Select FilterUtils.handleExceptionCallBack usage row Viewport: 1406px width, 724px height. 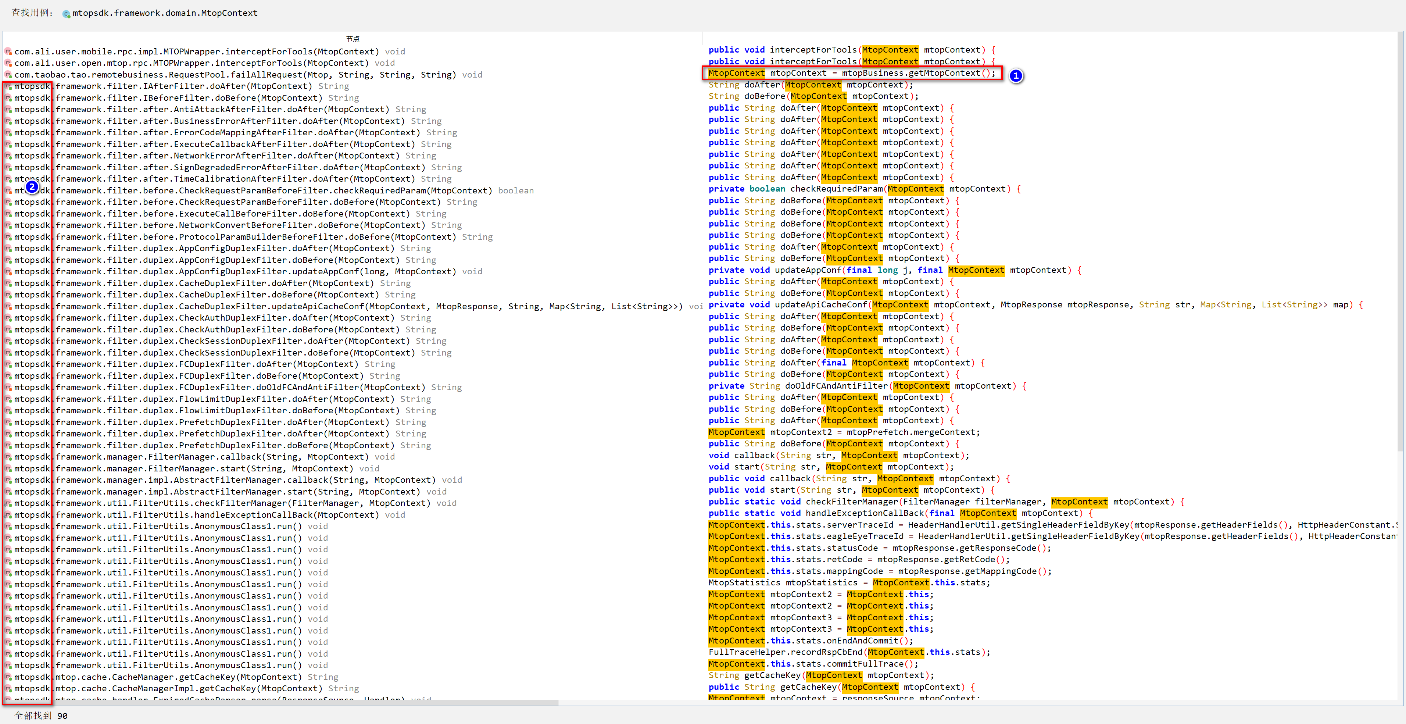(218, 515)
